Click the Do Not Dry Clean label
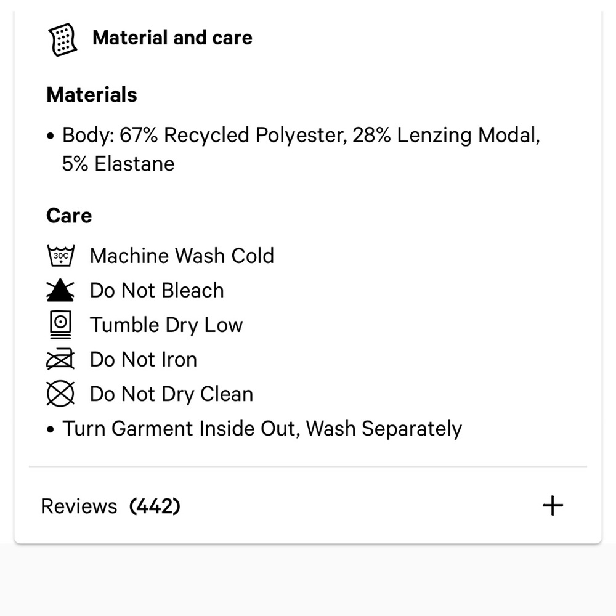Viewport: 616px width, 616px height. tap(171, 394)
